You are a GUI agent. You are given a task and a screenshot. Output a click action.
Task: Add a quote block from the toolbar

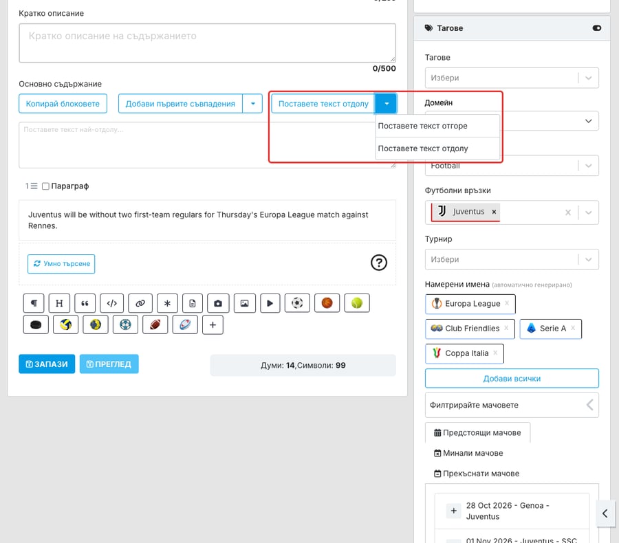[85, 303]
